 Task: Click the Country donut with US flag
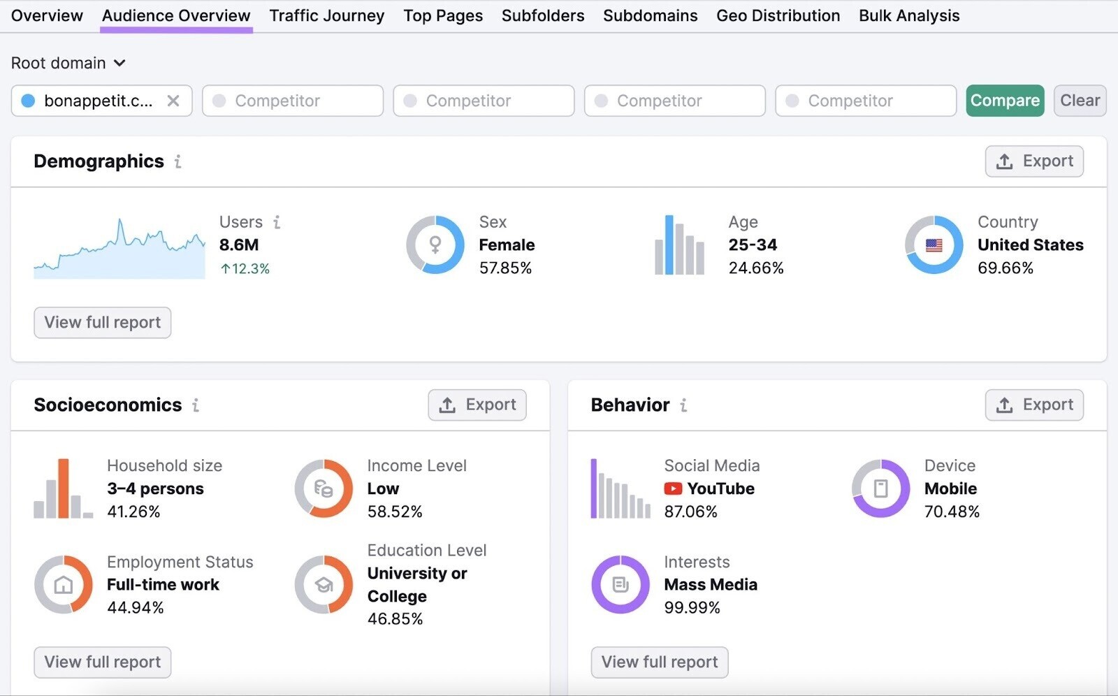(934, 245)
